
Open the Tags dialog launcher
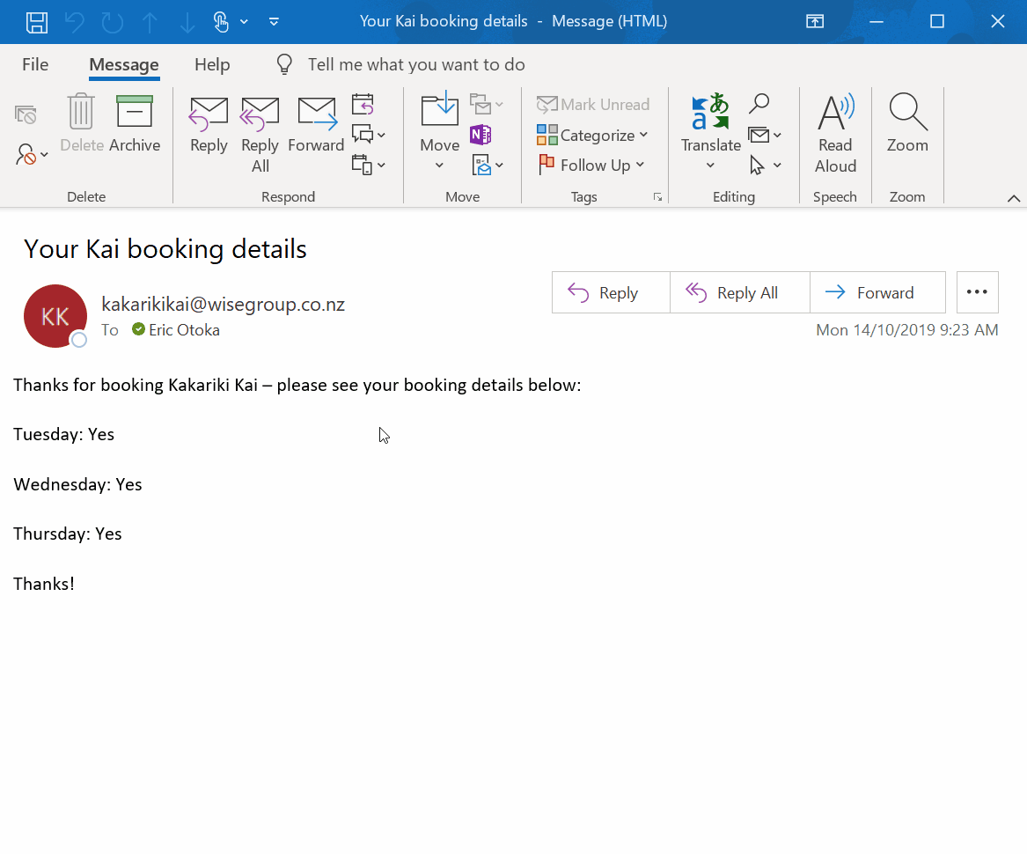click(x=657, y=196)
